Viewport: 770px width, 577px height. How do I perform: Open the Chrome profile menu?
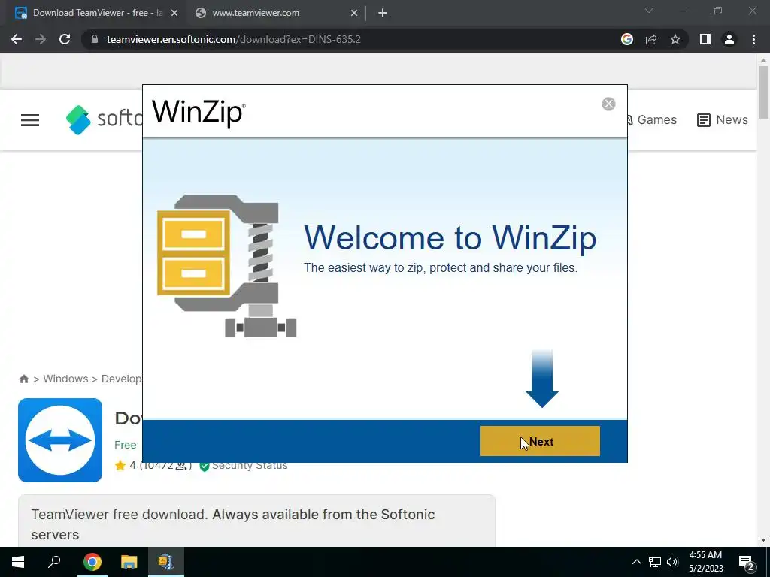coord(729,39)
